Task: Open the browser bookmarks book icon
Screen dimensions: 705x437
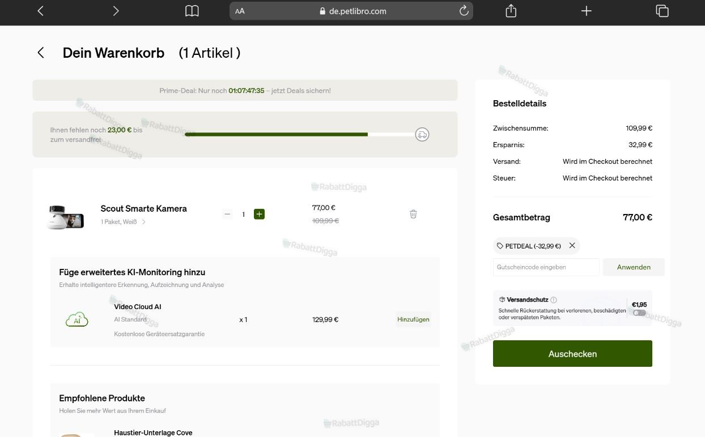Action: coord(192,11)
